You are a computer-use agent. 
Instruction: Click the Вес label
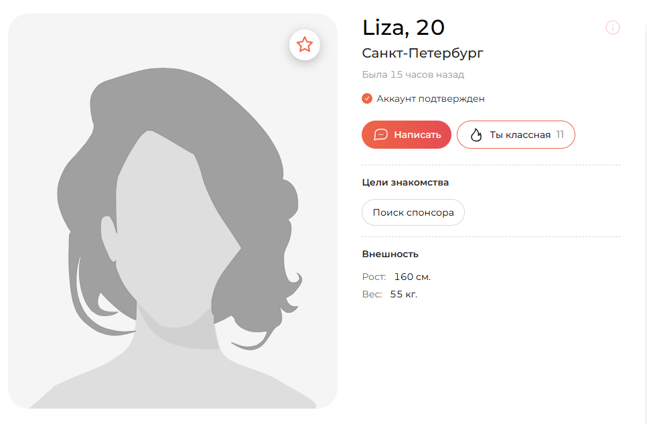click(x=372, y=294)
